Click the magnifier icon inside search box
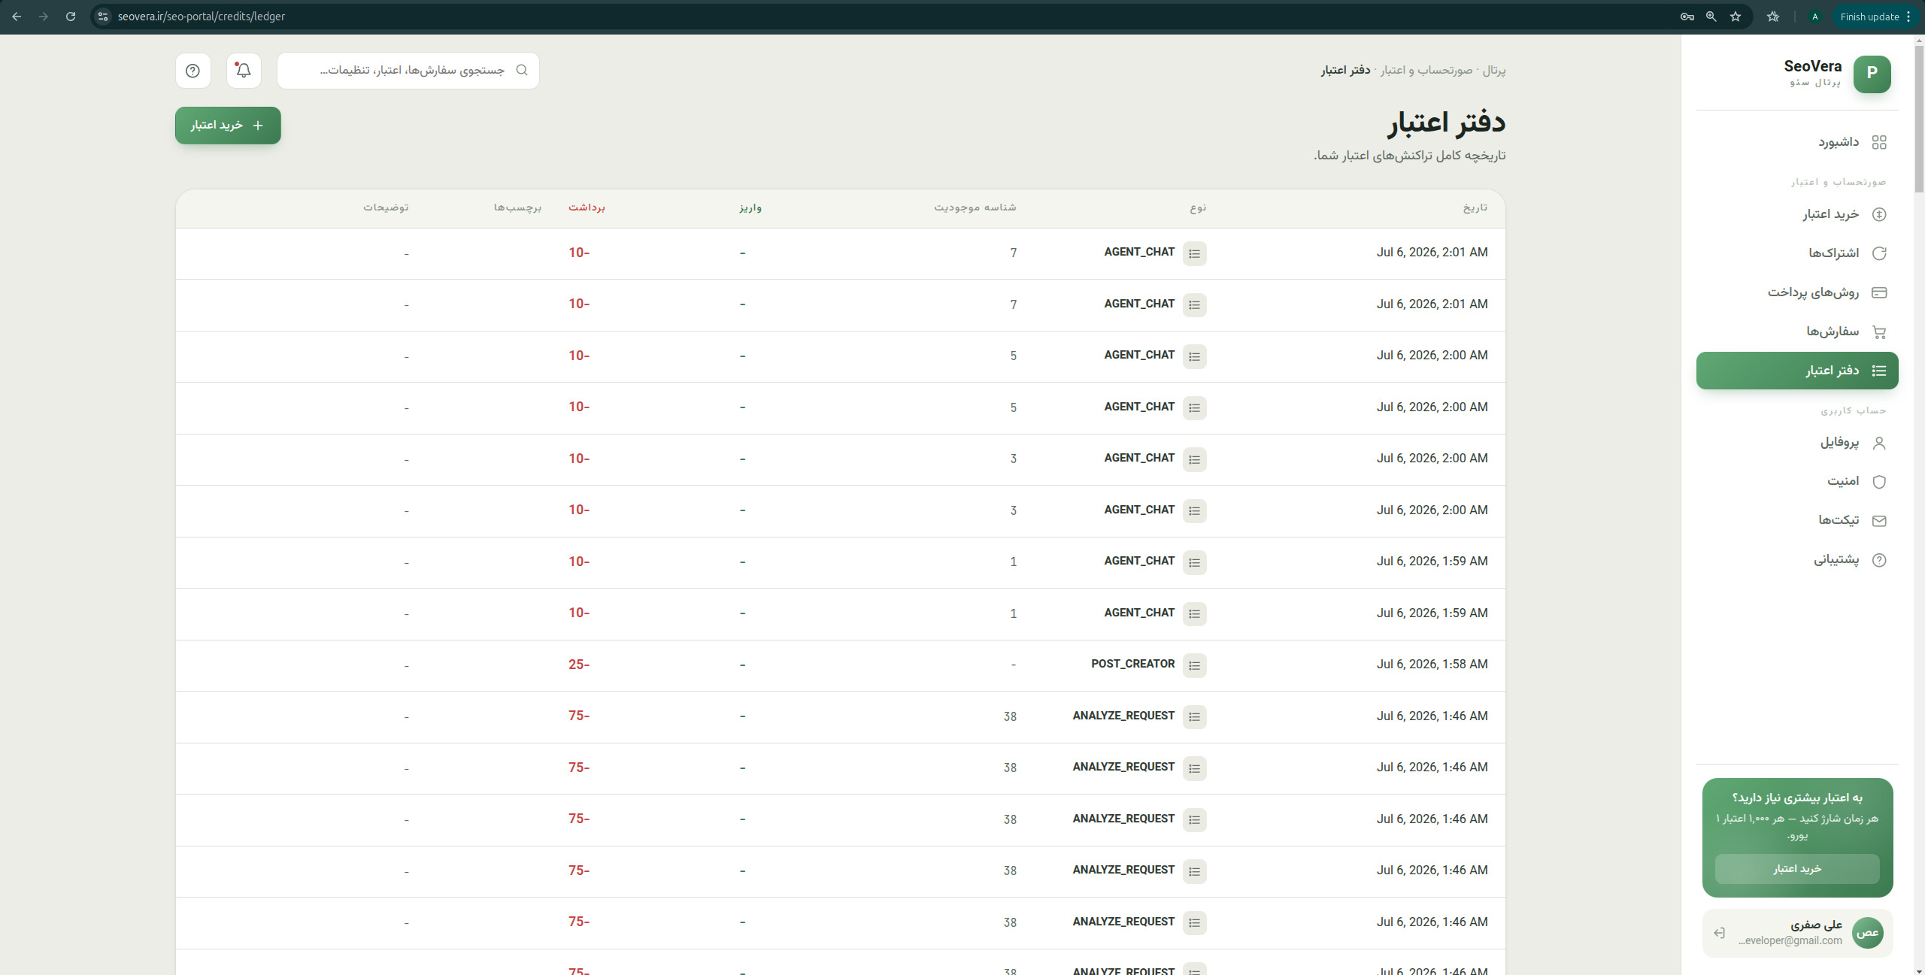Image resolution: width=1925 pixels, height=975 pixels. pos(522,70)
